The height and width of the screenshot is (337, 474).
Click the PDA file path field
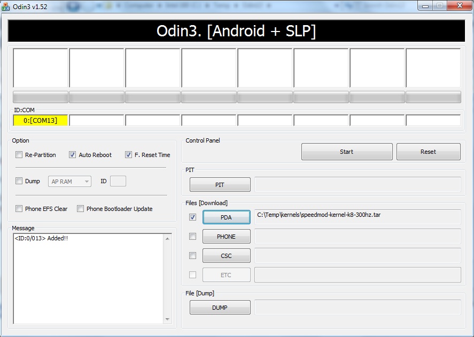tap(358, 217)
